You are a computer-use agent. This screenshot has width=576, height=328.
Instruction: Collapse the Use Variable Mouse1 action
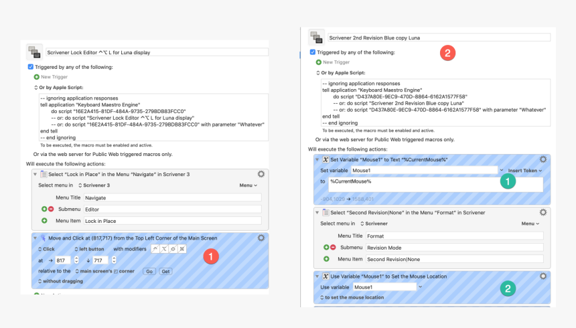click(x=317, y=276)
